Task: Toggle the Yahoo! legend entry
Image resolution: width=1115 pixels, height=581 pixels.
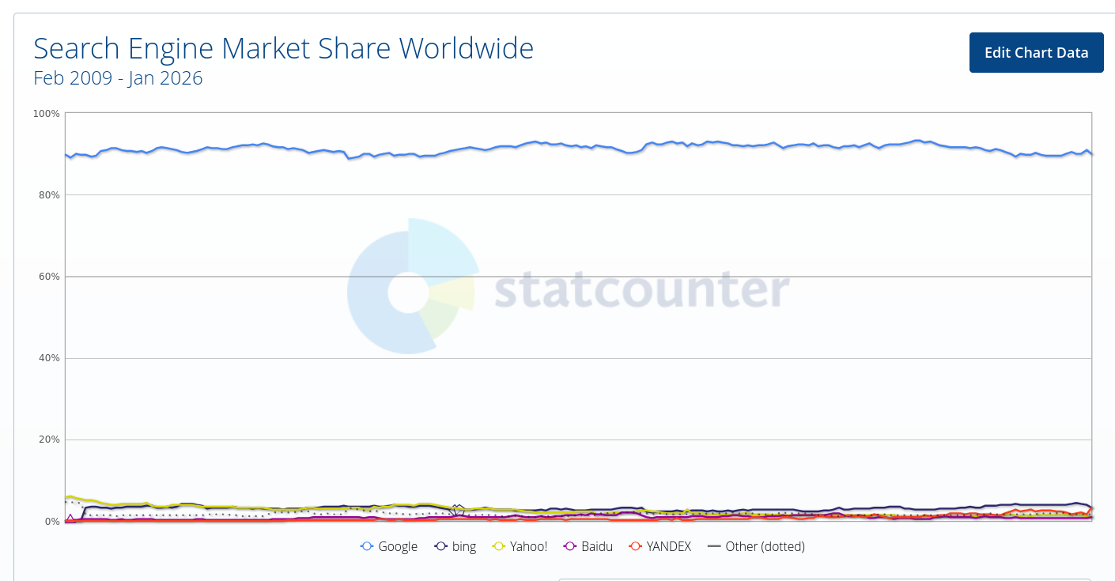Action: coord(520,546)
